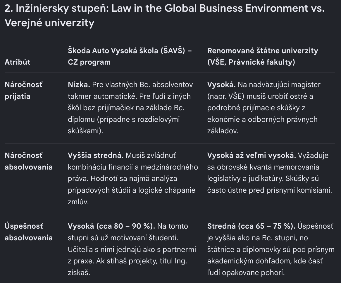Click the bold Vysoká in admission difficulty row
341x283 pixels.
pyautogui.click(x=221, y=84)
